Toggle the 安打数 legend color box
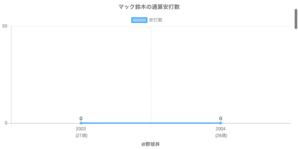Image resolution: width=298 pixels, height=149 pixels. click(140, 20)
